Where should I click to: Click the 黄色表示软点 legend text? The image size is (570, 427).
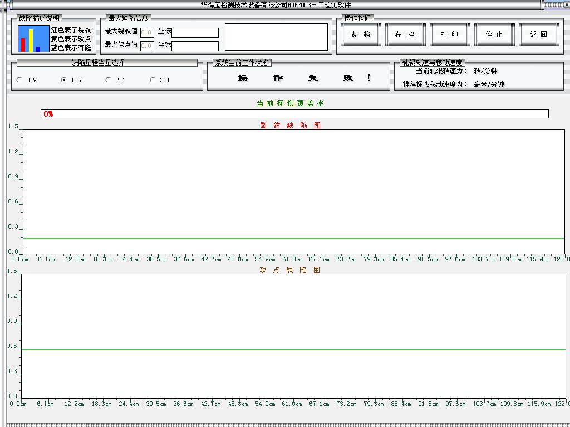click(71, 38)
